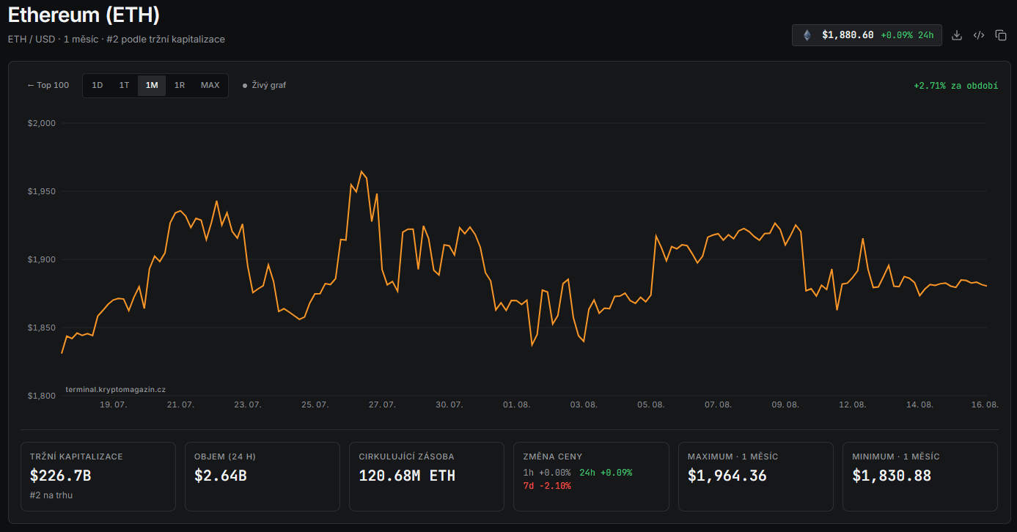This screenshot has height=532, width=1017.
Task: Select the active 1M range tab
Action: pos(152,85)
